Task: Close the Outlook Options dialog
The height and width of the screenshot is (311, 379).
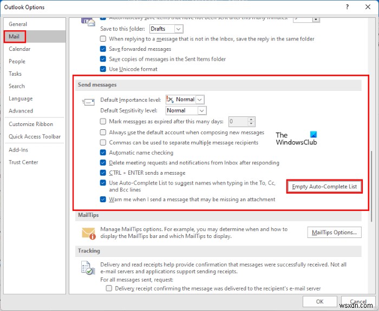Action: coord(368,7)
